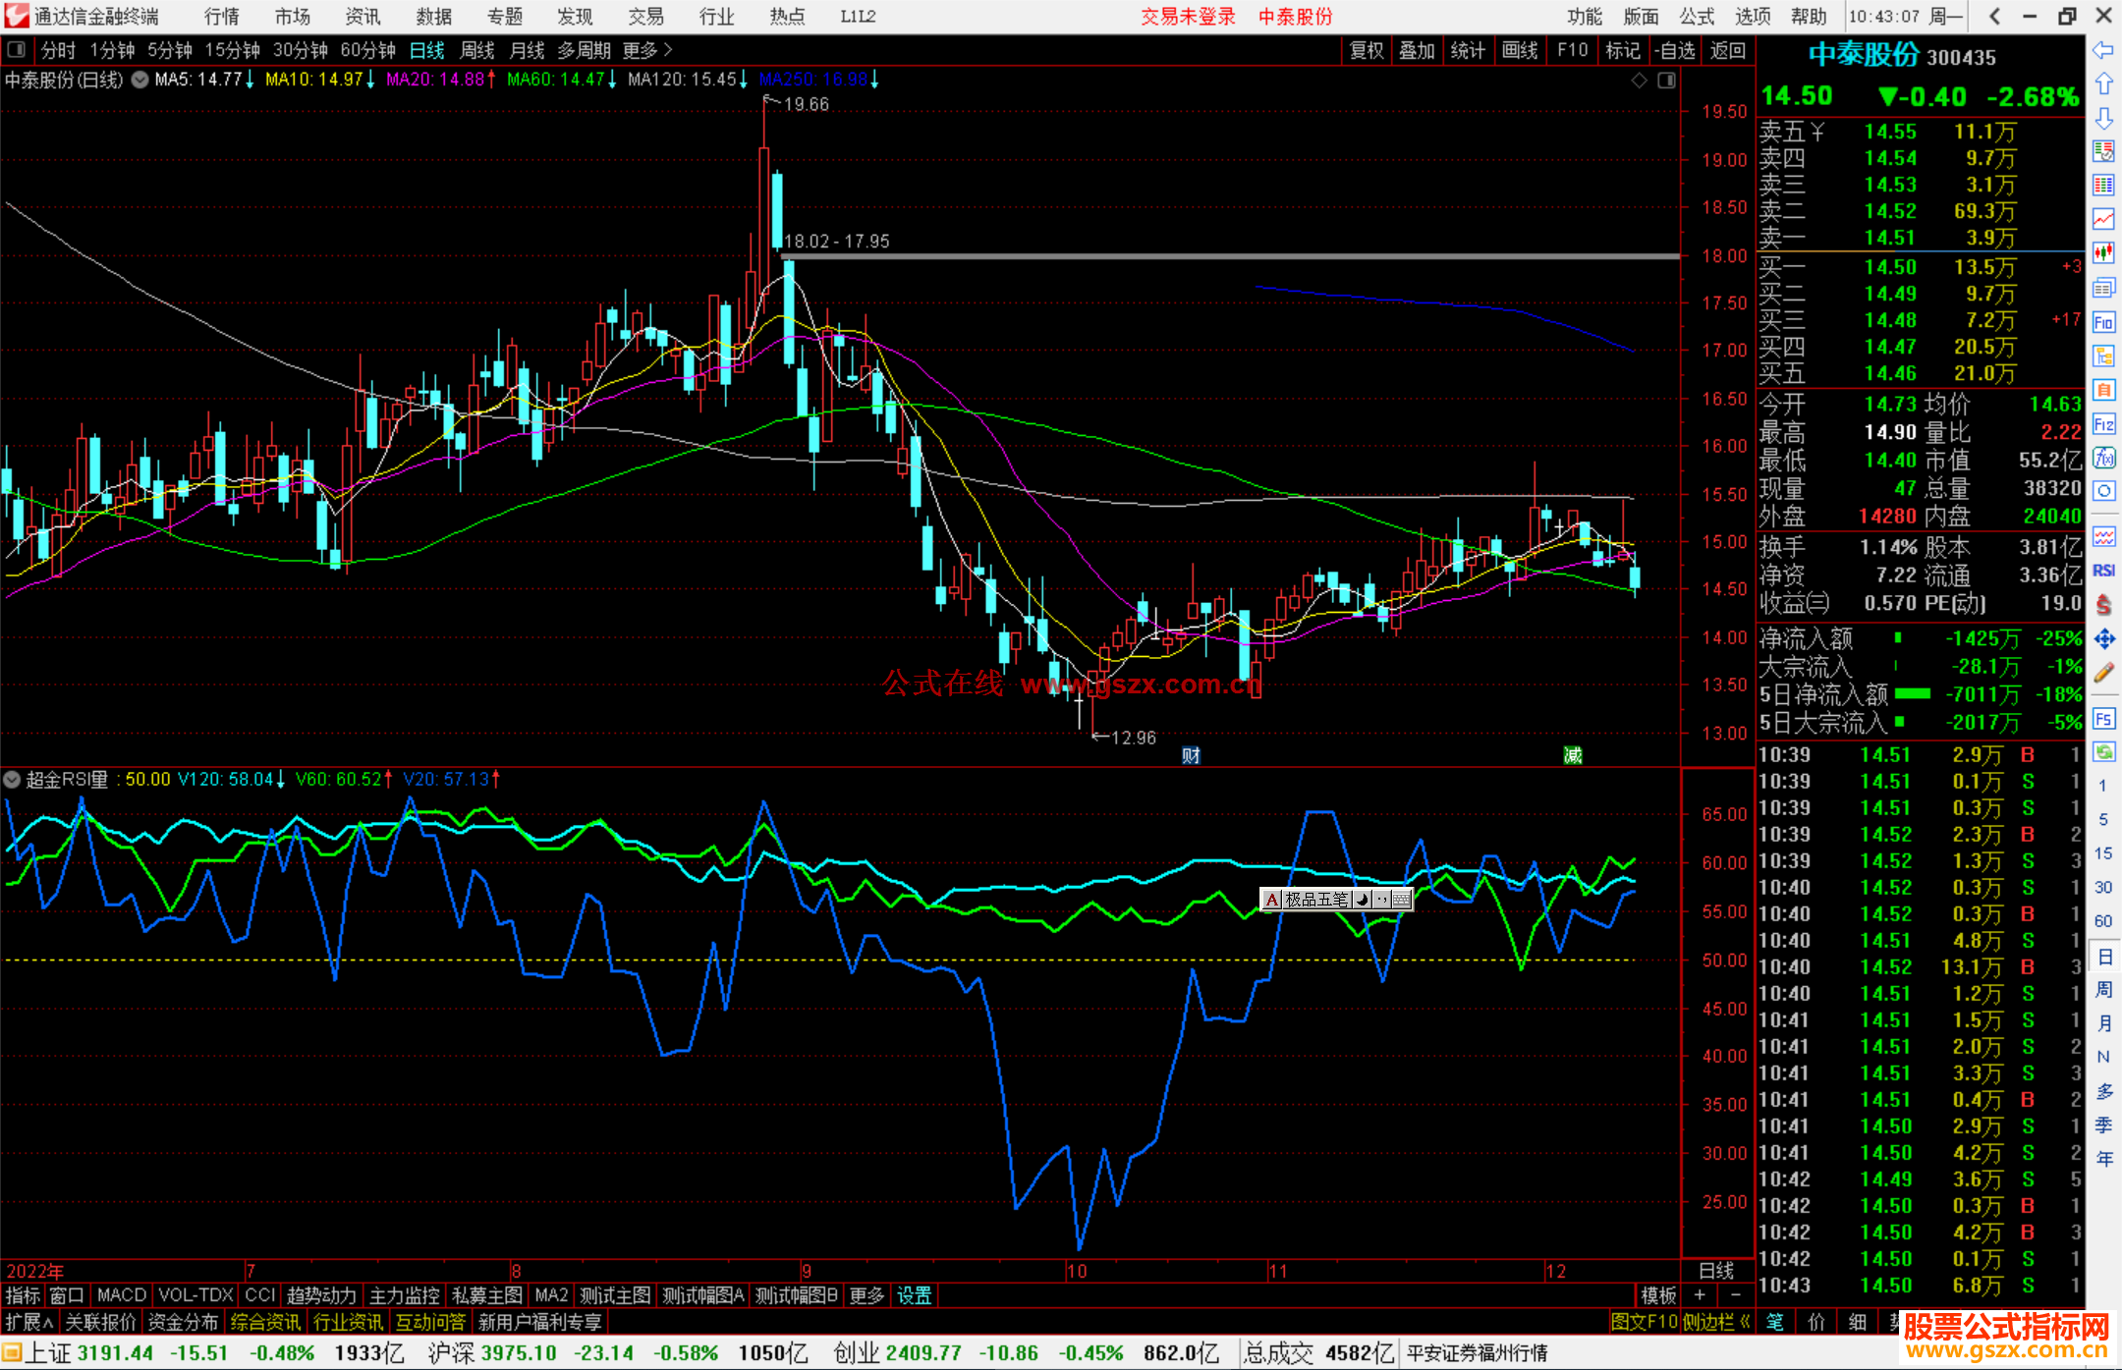This screenshot has width=2122, height=1370.
Task: Select the pencil drawing tool icon
Action: (2103, 673)
